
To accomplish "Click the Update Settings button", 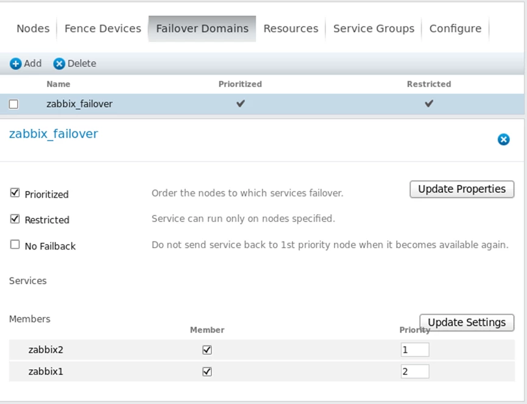I will point(467,322).
